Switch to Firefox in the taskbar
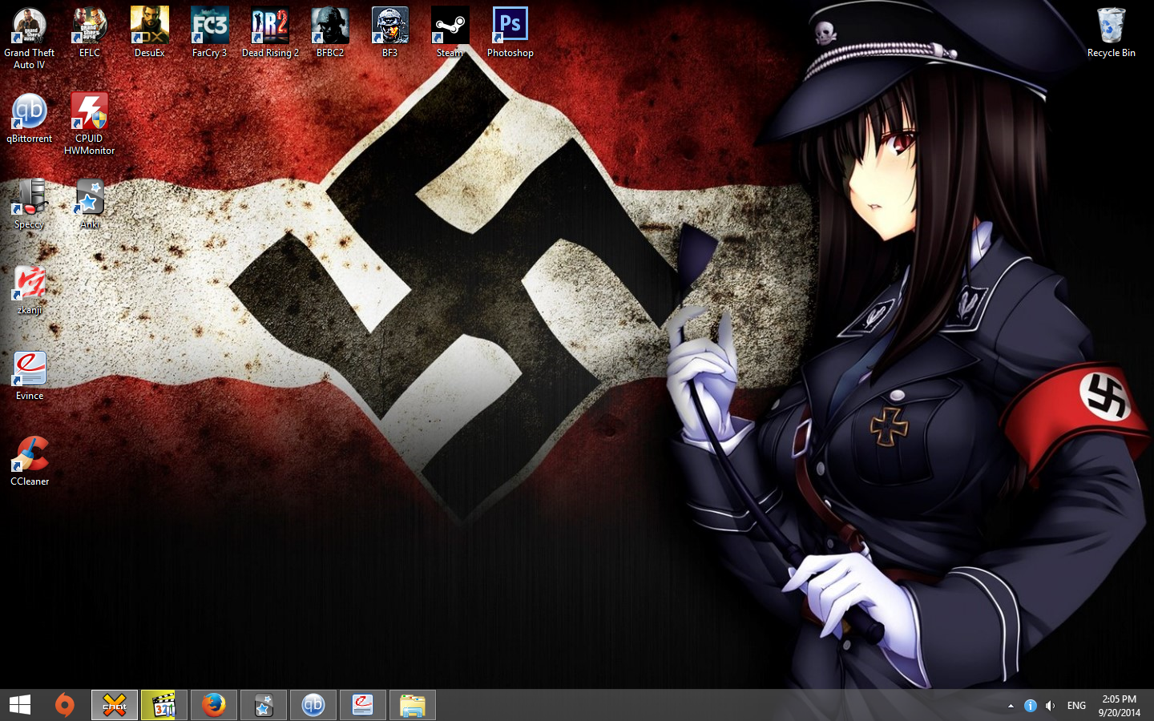 click(x=214, y=705)
